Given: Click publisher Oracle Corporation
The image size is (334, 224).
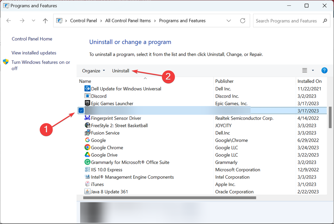Looking at the screenshot, I should click(x=234, y=191).
